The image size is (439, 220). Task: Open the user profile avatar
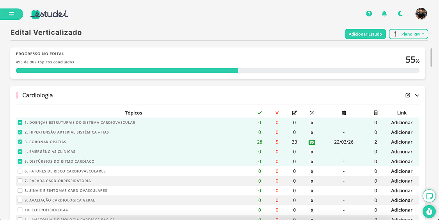421,14
